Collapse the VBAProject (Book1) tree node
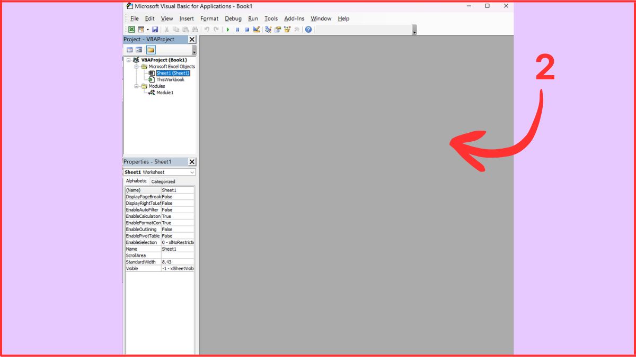Viewport: 636px width, 357px height. coord(128,60)
